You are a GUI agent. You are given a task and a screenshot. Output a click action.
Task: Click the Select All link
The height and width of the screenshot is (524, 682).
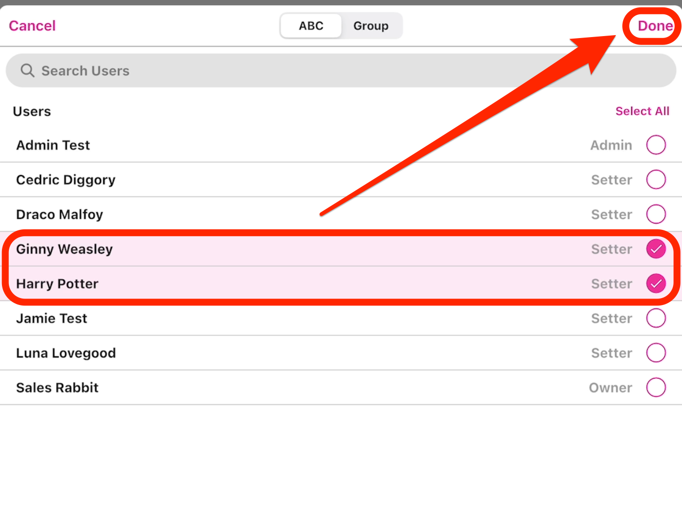click(642, 111)
